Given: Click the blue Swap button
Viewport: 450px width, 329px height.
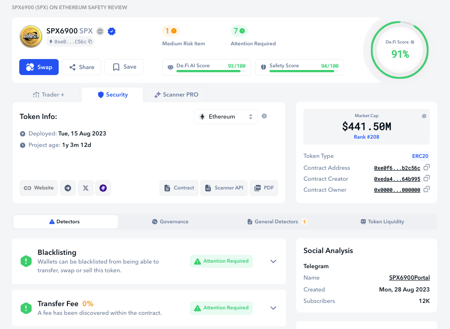Looking at the screenshot, I should point(39,67).
